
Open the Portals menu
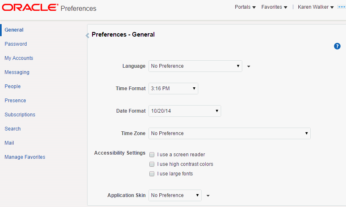click(245, 7)
